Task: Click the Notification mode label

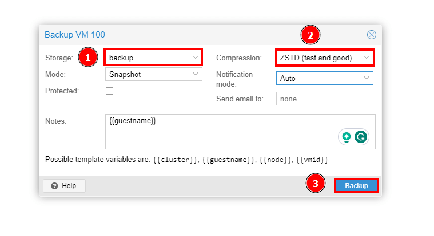Action: 234,78
